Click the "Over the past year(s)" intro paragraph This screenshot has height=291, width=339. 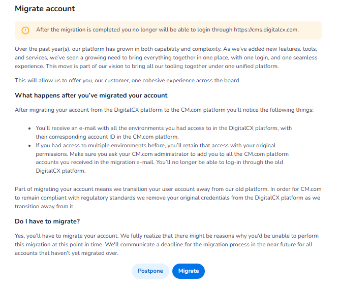point(166,57)
